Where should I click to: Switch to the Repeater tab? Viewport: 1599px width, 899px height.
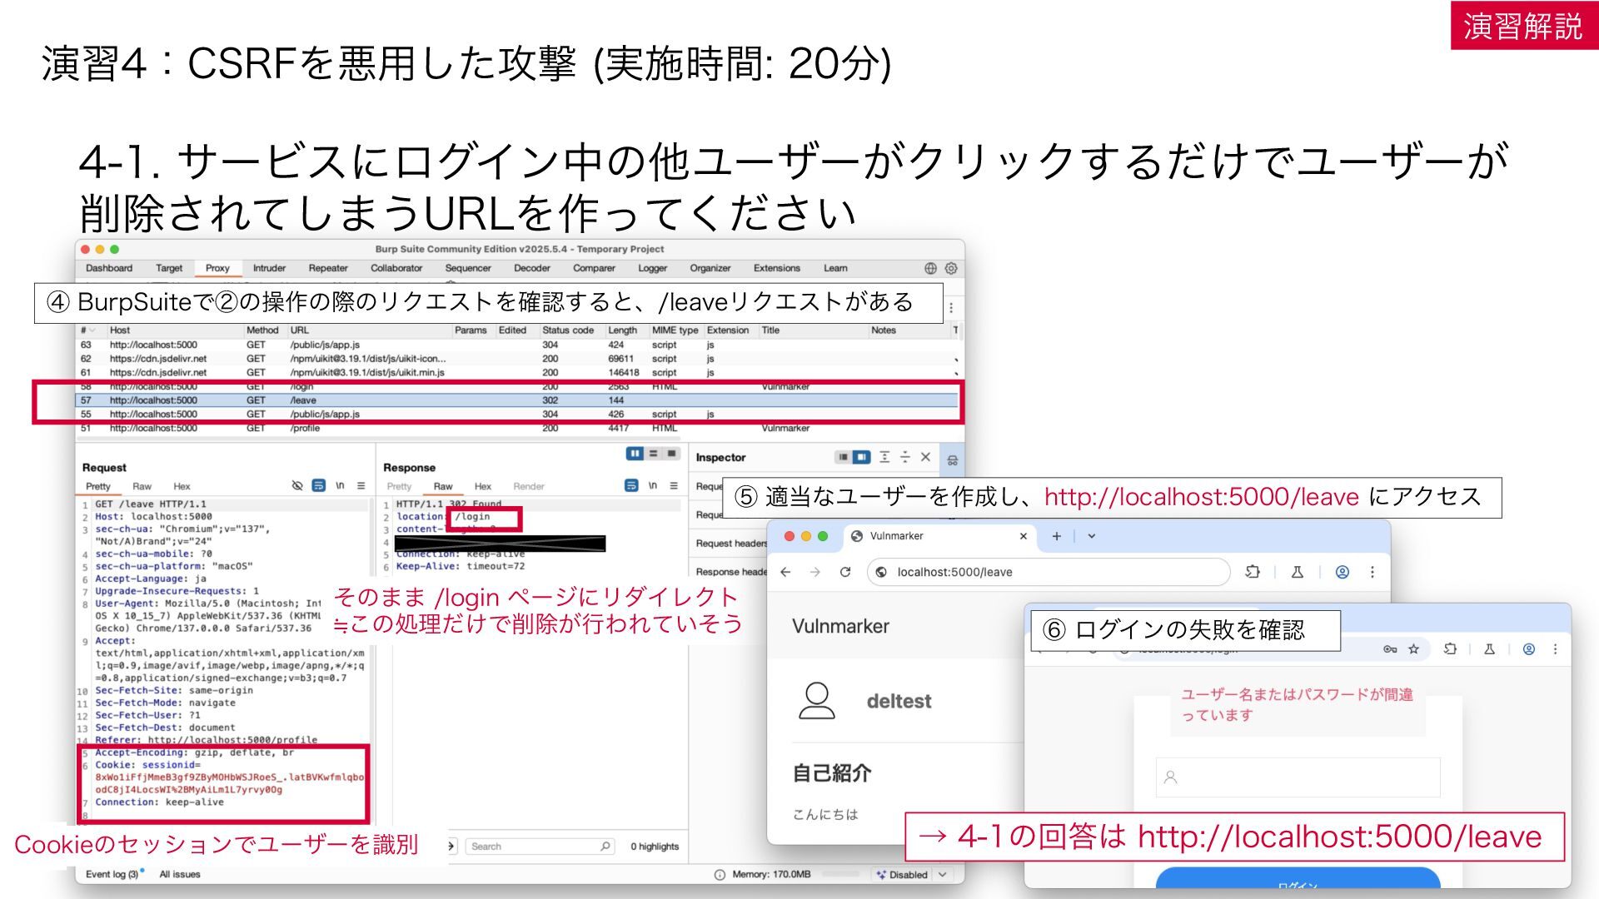point(328,268)
